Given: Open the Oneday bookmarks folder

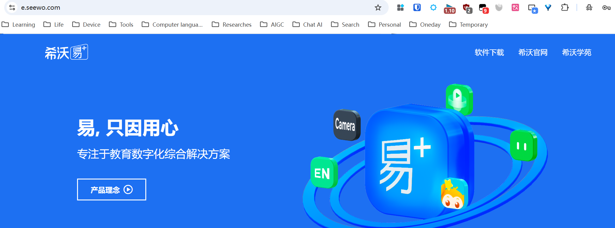Looking at the screenshot, I should 425,25.
